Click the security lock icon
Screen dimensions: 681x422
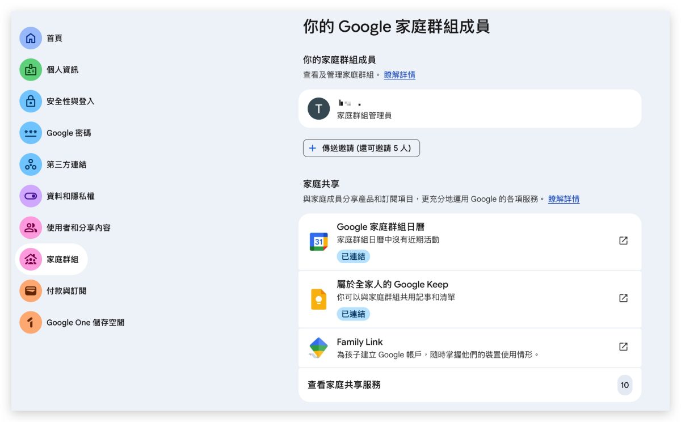tap(31, 102)
